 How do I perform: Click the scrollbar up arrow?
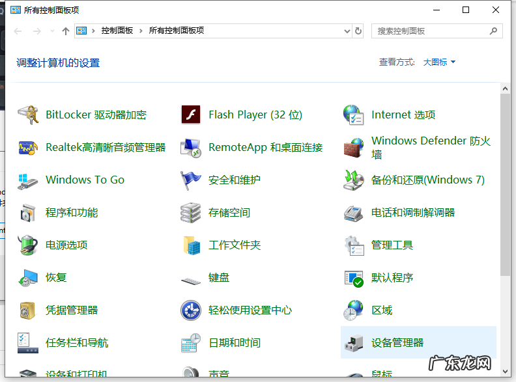tap(505, 89)
